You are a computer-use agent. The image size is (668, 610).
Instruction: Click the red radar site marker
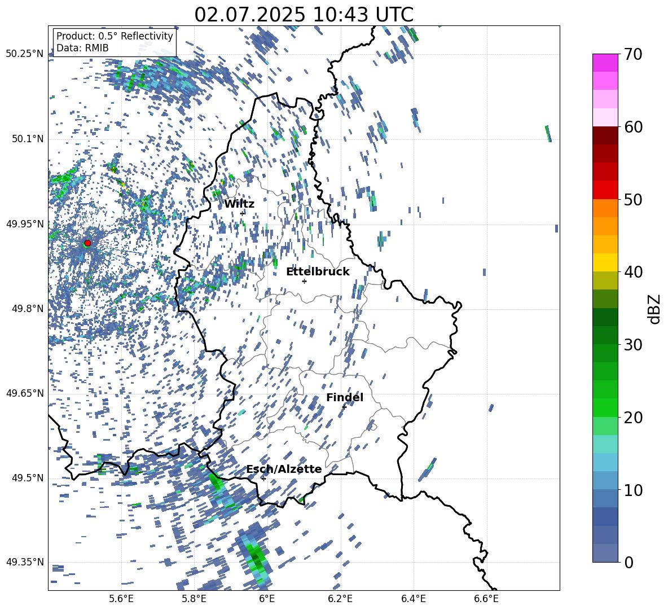click(x=87, y=243)
